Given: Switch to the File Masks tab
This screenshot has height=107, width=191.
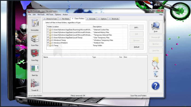Looking at the screenshot, I should click(x=64, y=19).
